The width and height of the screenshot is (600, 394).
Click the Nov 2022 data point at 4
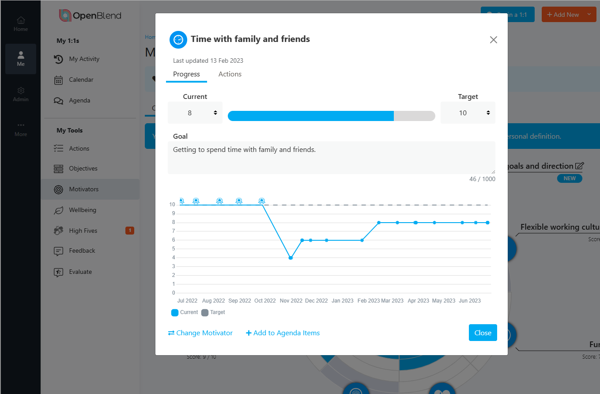291,258
